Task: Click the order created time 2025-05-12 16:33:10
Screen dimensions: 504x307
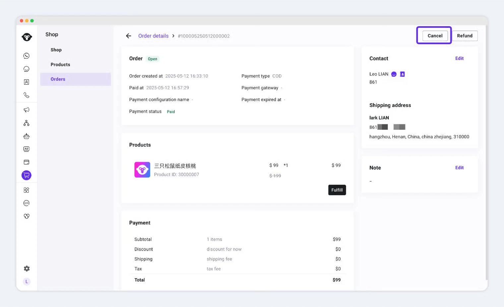Action: coord(187,76)
